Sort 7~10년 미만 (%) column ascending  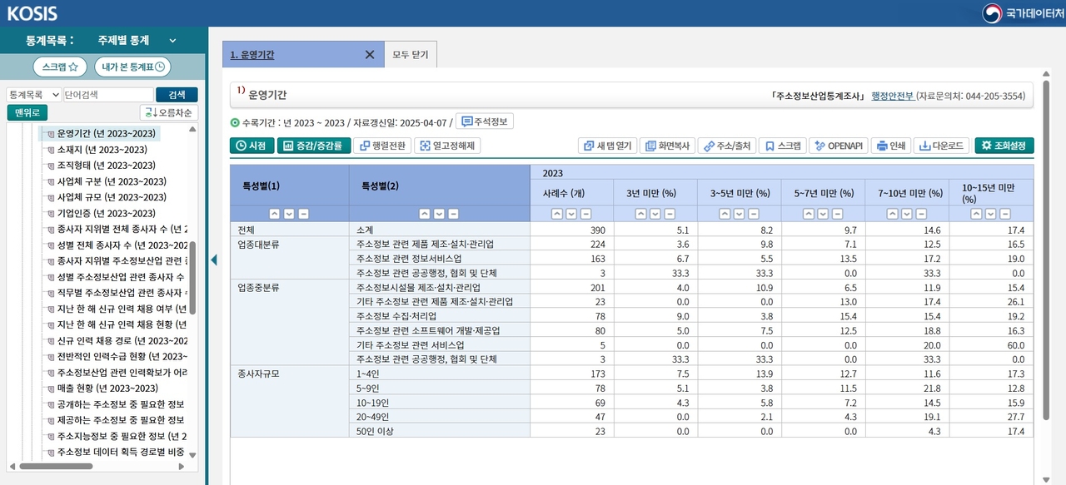(x=893, y=214)
